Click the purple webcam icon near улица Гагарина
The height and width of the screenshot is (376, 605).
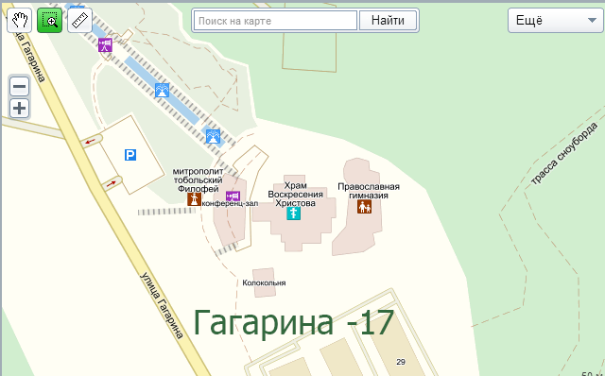(x=105, y=44)
